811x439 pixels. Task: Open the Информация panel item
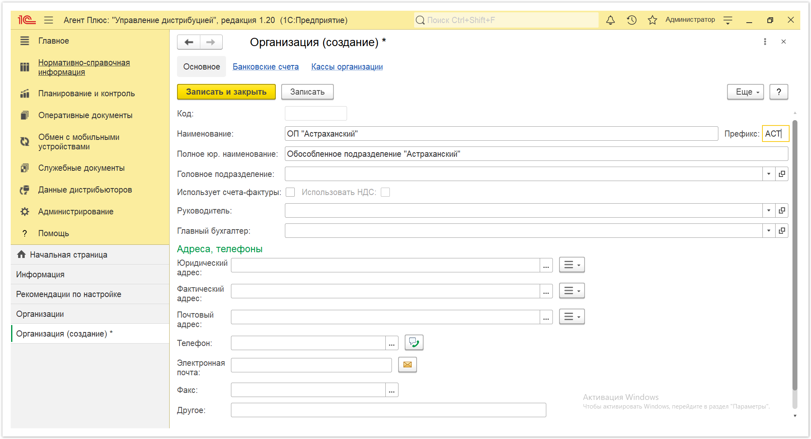pos(90,274)
